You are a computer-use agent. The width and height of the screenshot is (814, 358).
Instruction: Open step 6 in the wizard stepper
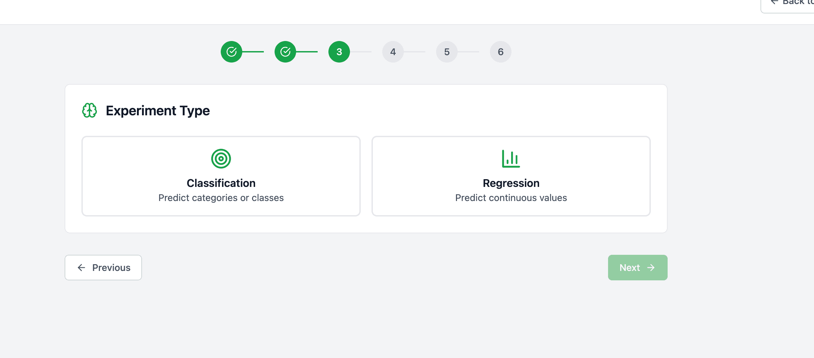tap(501, 52)
